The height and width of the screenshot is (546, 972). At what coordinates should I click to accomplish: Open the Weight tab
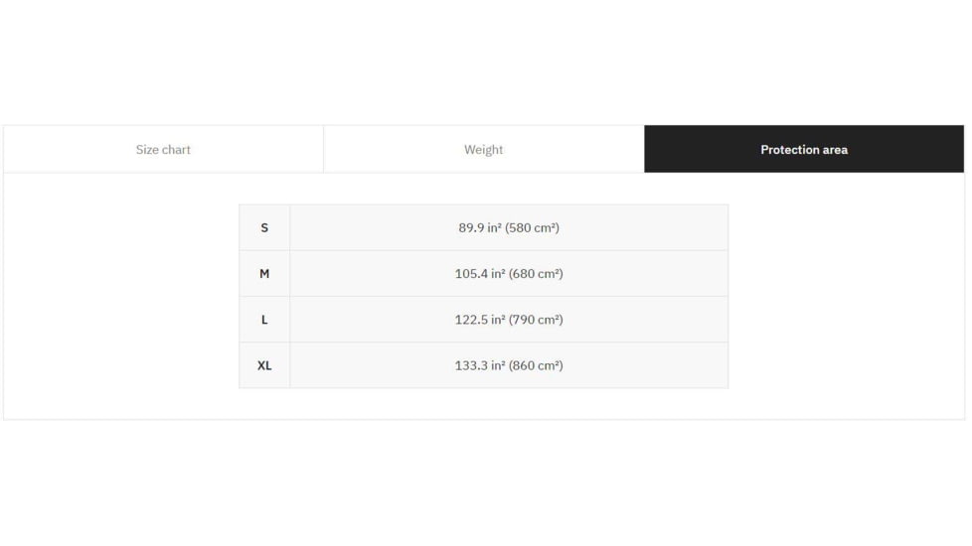[483, 150]
